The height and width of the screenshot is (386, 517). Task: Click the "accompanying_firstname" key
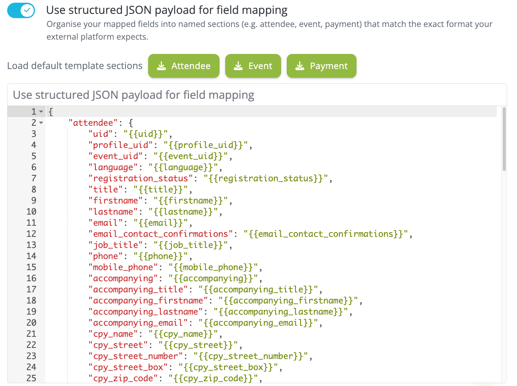tap(148, 301)
